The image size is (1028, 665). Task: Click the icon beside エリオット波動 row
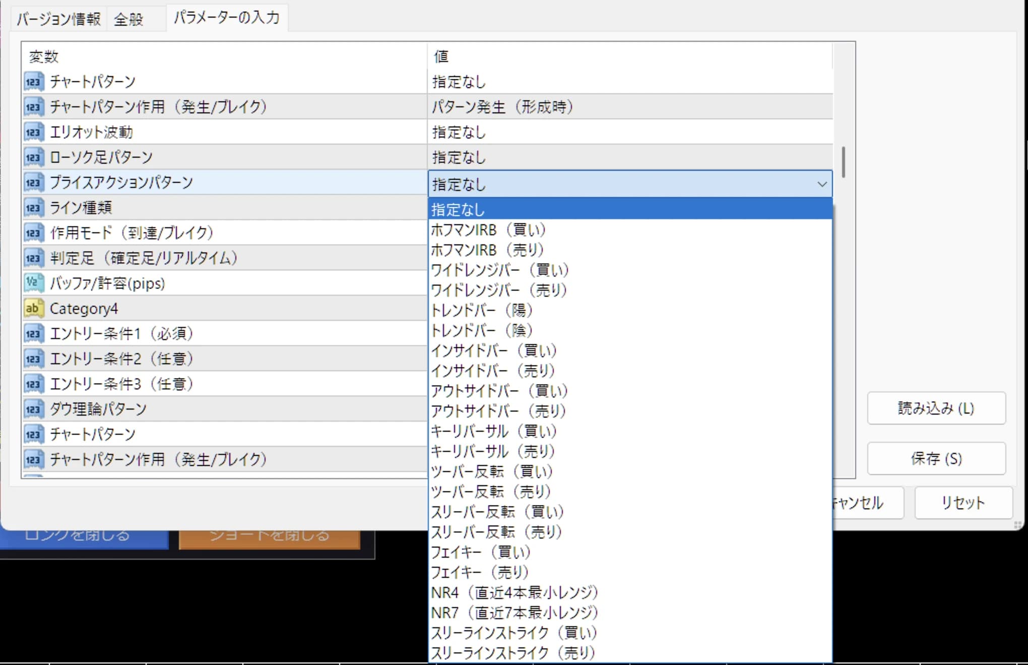point(33,132)
